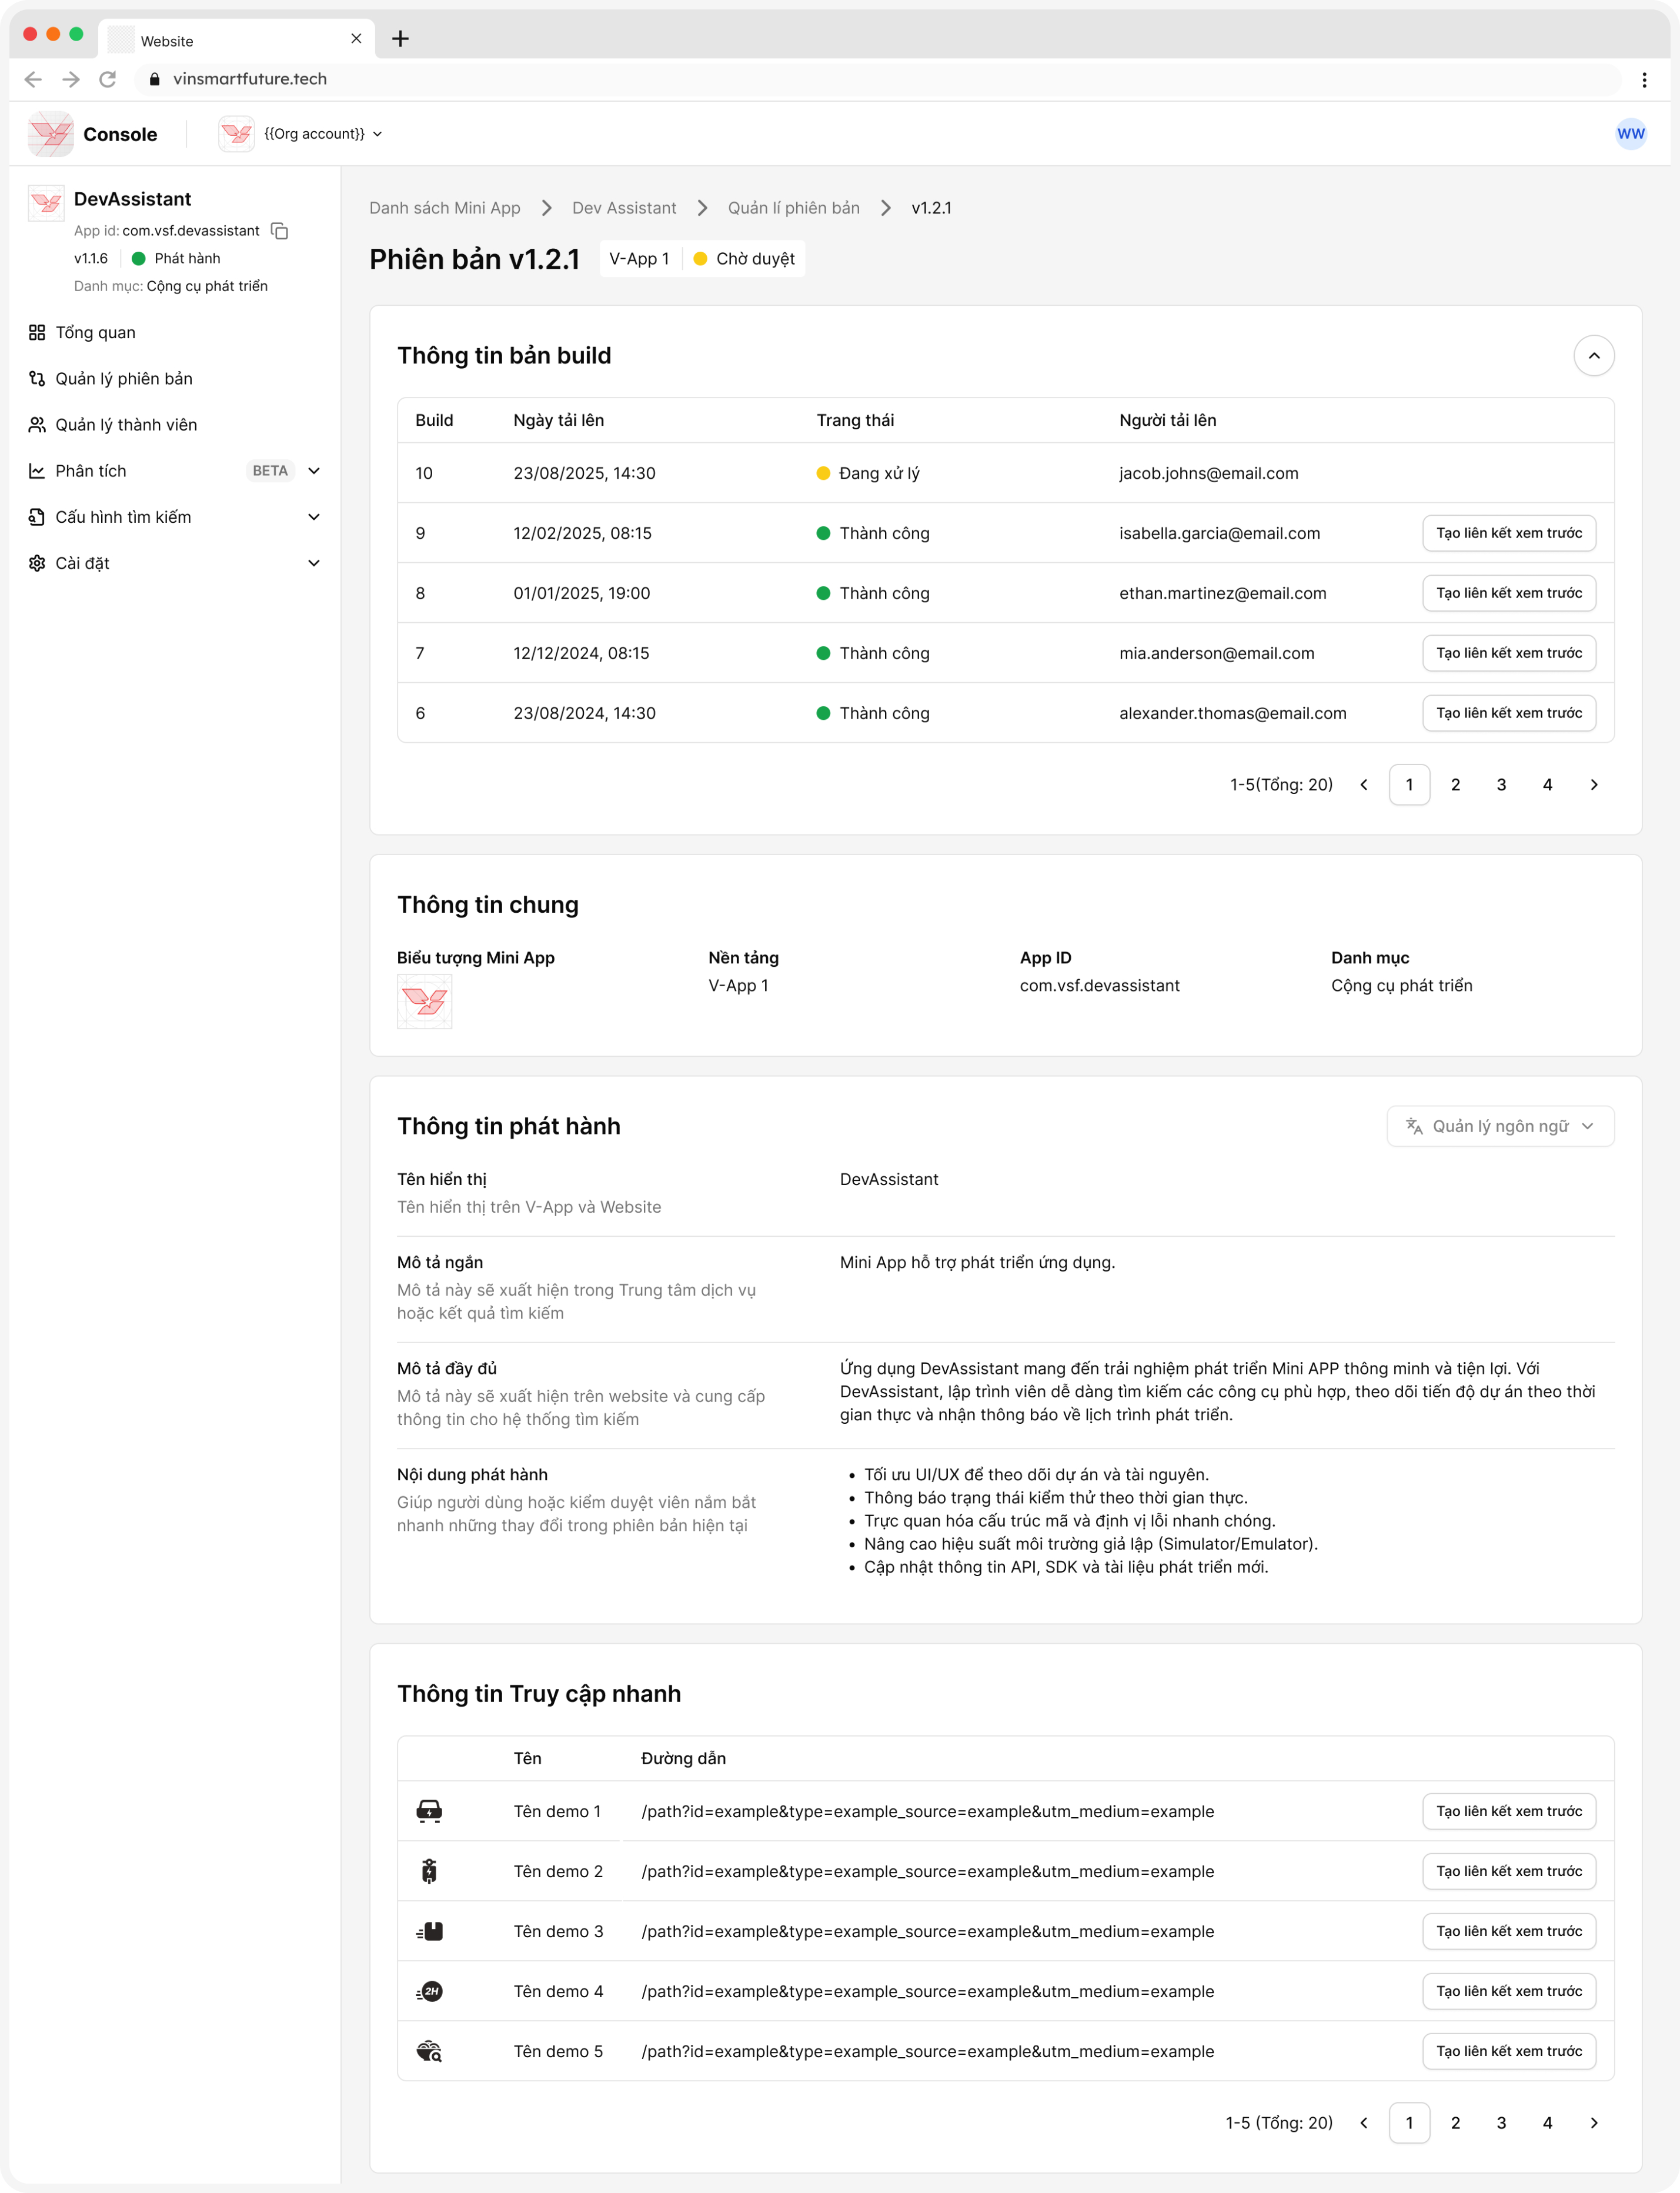Click the site lock icon in address bar

[x=154, y=79]
